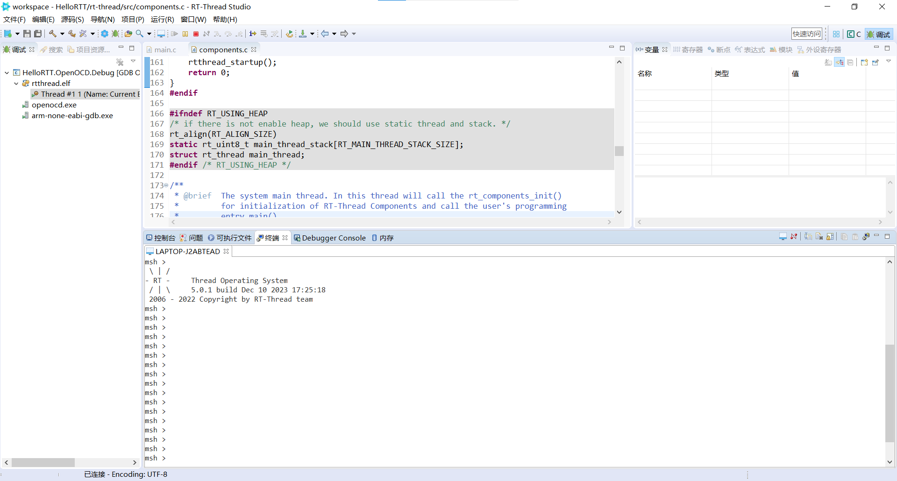Select openocd.exe in the debug tree
The height and width of the screenshot is (481, 897).
[x=50, y=105]
